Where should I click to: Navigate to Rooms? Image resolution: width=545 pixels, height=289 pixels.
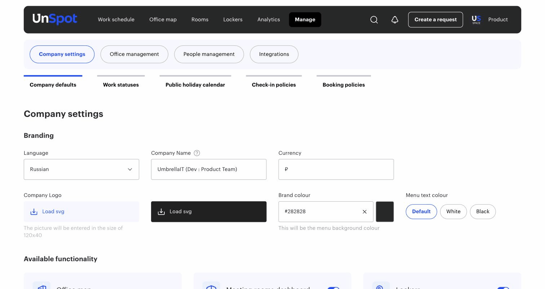200,19
